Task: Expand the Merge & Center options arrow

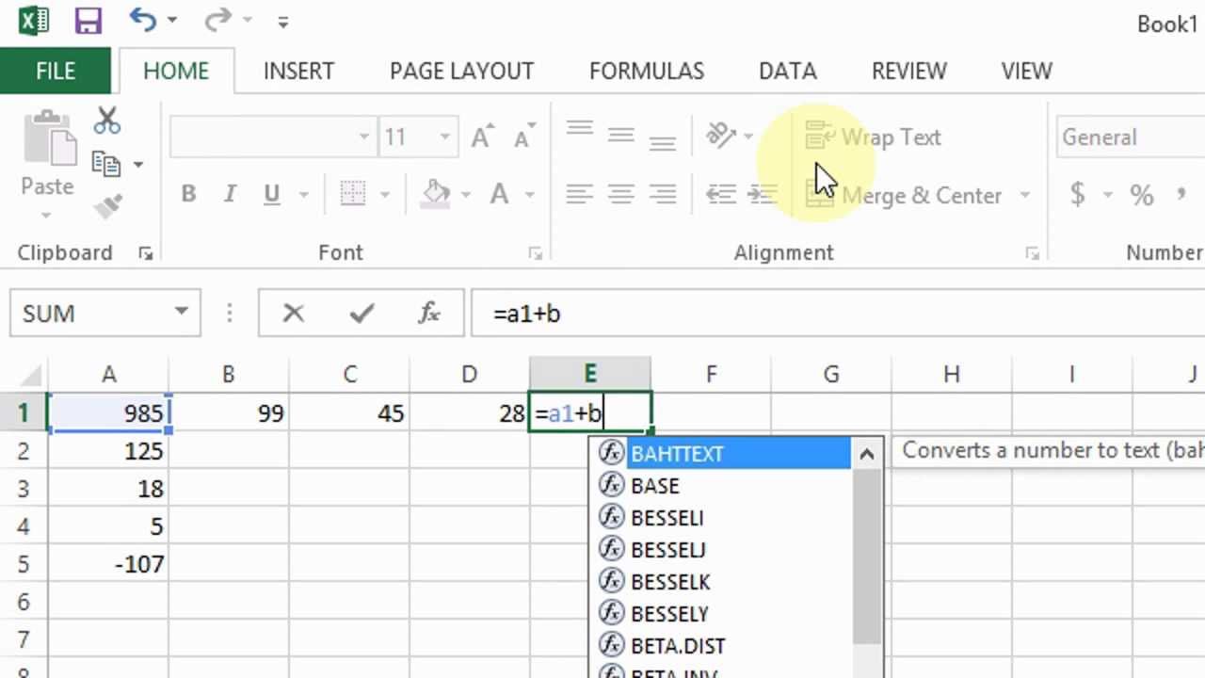Action: [x=1025, y=195]
